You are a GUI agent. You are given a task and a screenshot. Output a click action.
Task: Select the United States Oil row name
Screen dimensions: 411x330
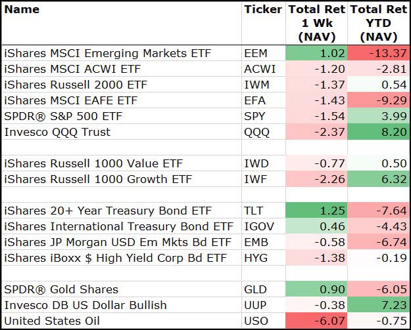point(51,321)
